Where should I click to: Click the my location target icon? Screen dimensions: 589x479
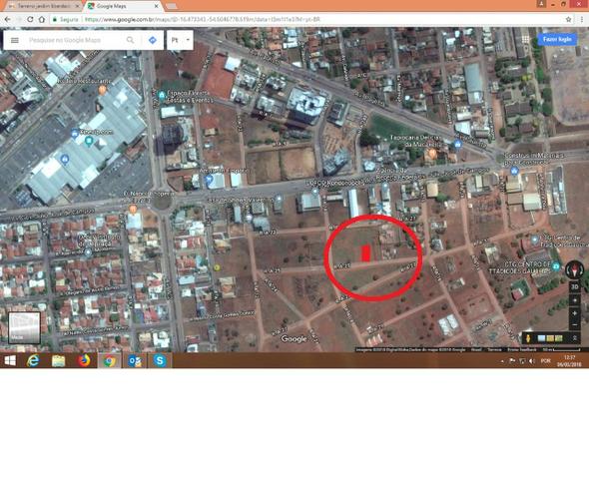point(575,300)
